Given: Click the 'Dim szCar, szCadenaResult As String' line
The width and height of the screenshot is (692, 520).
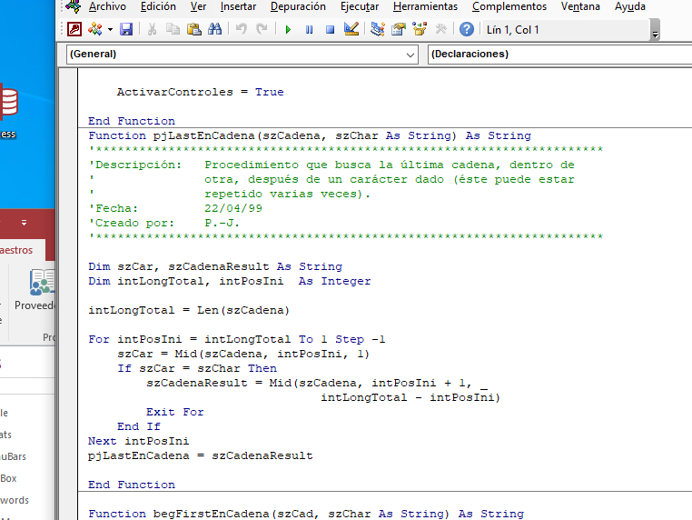Looking at the screenshot, I should [x=215, y=266].
